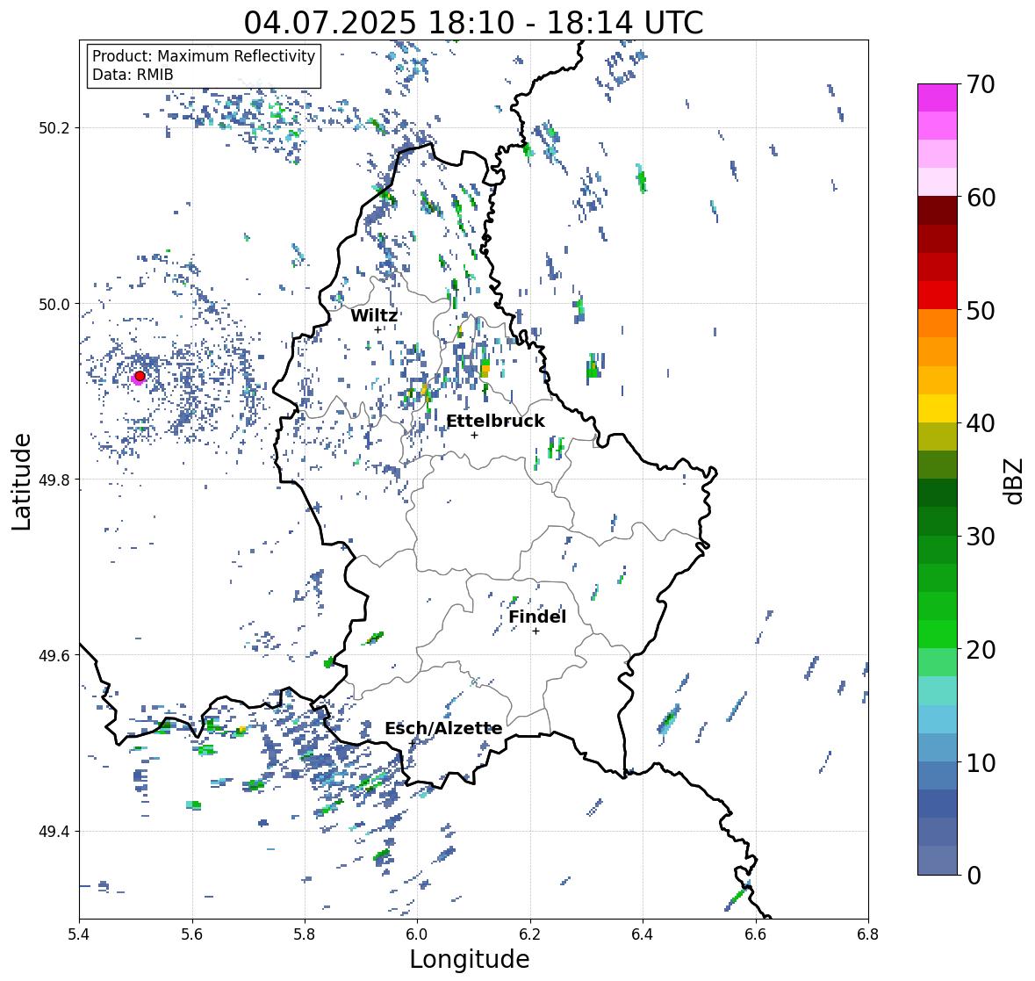The width and height of the screenshot is (1035, 981).
Task: Click the longitude tick label 6.2
Action: [530, 934]
